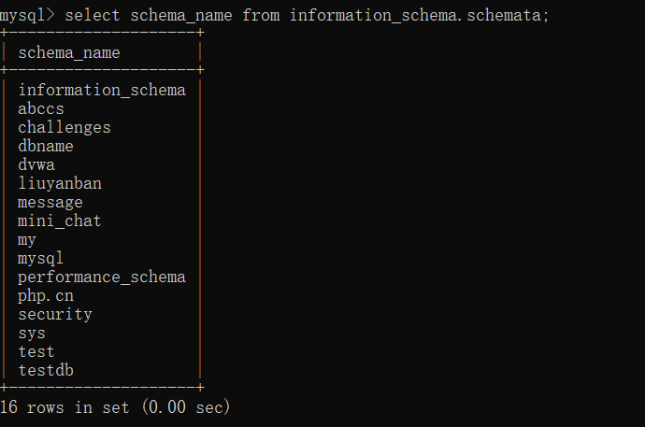Image resolution: width=645 pixels, height=427 pixels.
Task: Click the dbname entry
Action: [x=46, y=146]
